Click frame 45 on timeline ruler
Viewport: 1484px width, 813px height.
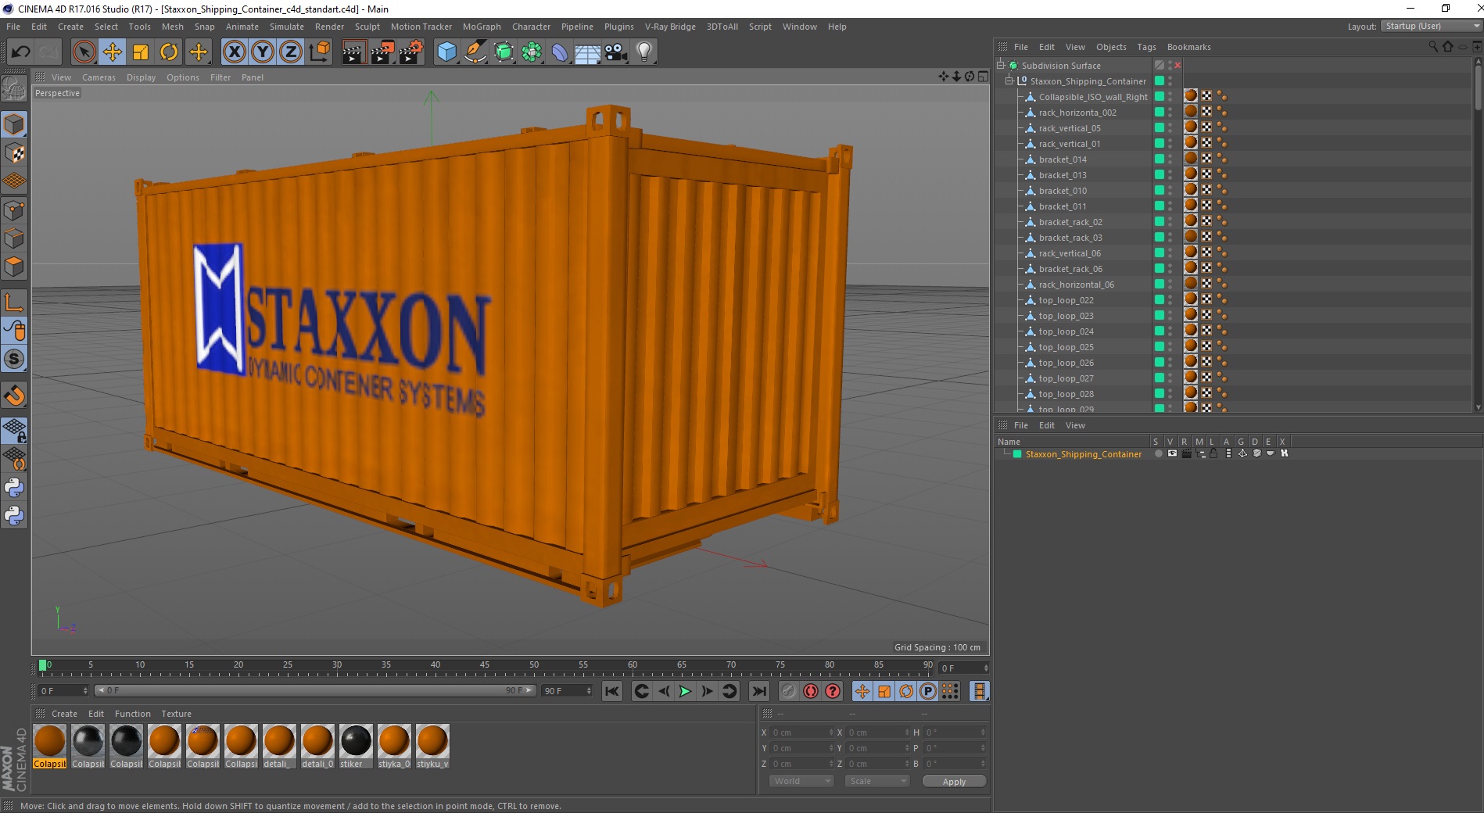(x=485, y=665)
